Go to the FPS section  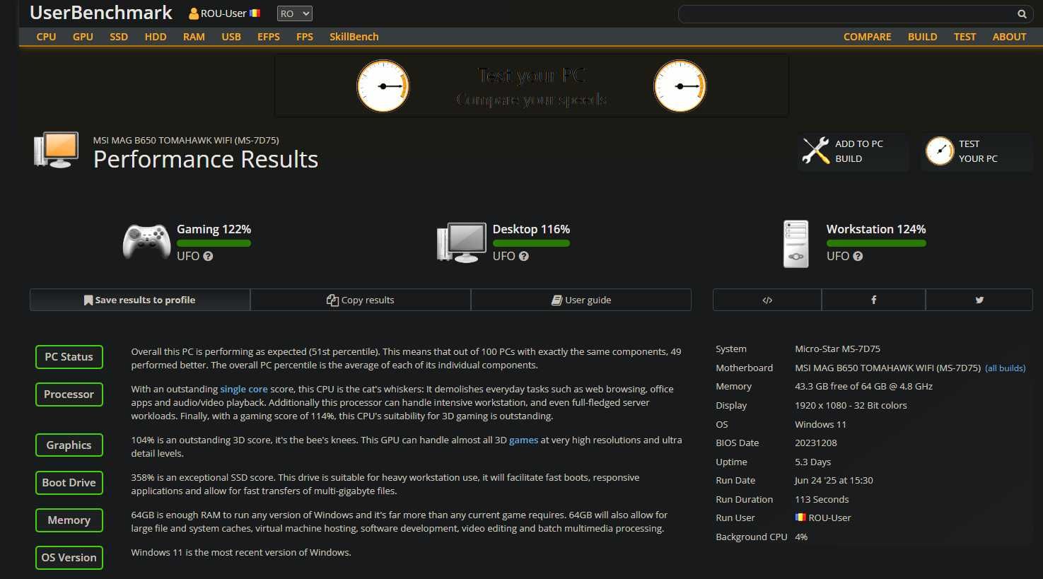coord(305,37)
